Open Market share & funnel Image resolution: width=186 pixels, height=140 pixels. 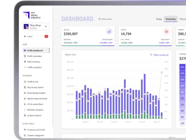pyautogui.click(x=37, y=99)
